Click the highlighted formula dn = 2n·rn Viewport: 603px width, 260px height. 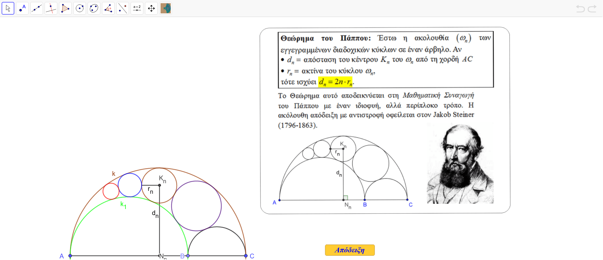[x=335, y=82]
